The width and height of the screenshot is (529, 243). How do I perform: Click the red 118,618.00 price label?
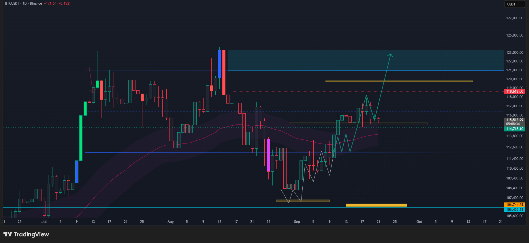(515, 91)
